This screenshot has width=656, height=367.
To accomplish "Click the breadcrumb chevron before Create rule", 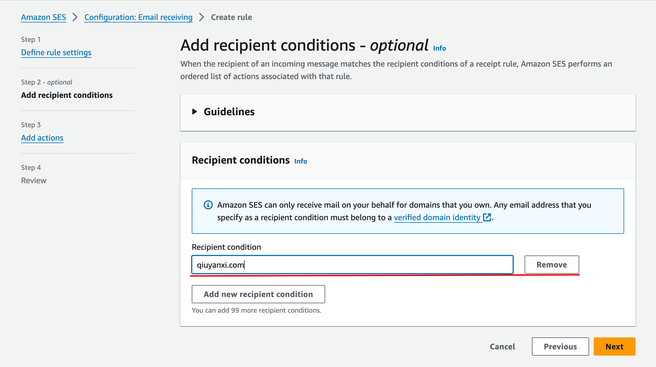I will (x=202, y=17).
